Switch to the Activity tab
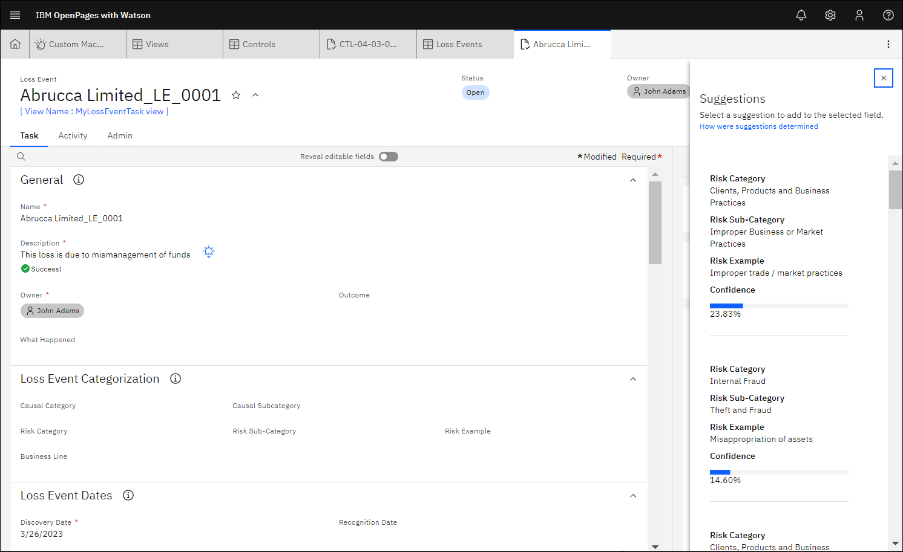 point(73,135)
